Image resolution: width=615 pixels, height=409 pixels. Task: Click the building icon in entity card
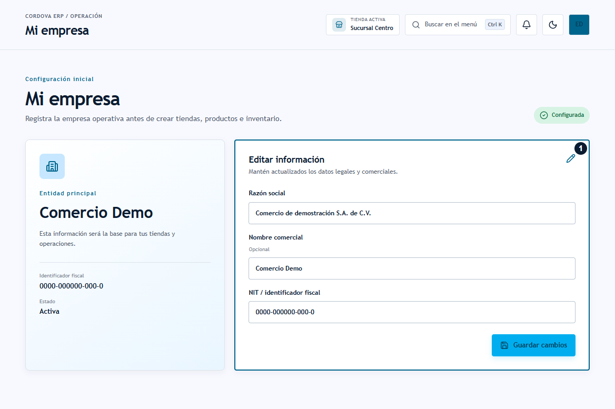pyautogui.click(x=52, y=166)
